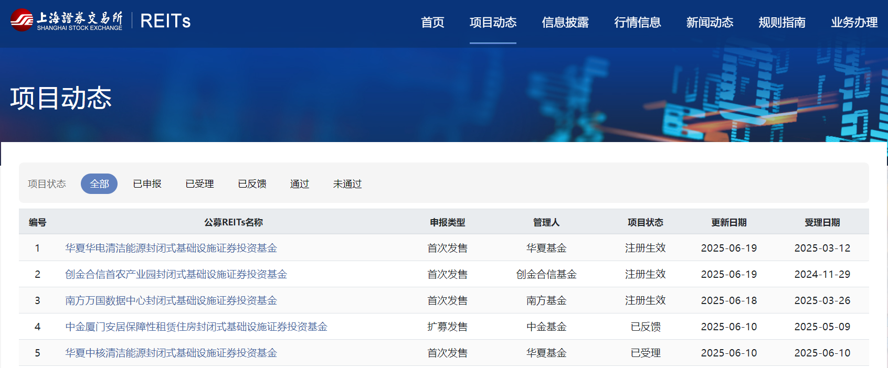Go to 行情信息 in top navigation
The height and width of the screenshot is (368, 888).
[638, 23]
